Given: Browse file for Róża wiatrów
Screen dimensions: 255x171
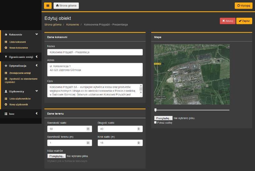Looking at the screenshot, I should pyautogui.click(x=56, y=156).
